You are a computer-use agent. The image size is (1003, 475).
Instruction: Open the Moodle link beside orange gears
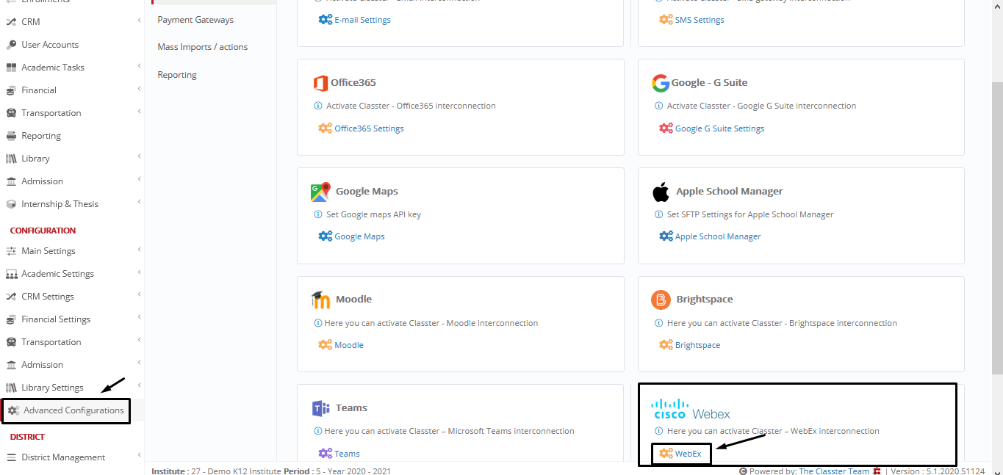[349, 345]
